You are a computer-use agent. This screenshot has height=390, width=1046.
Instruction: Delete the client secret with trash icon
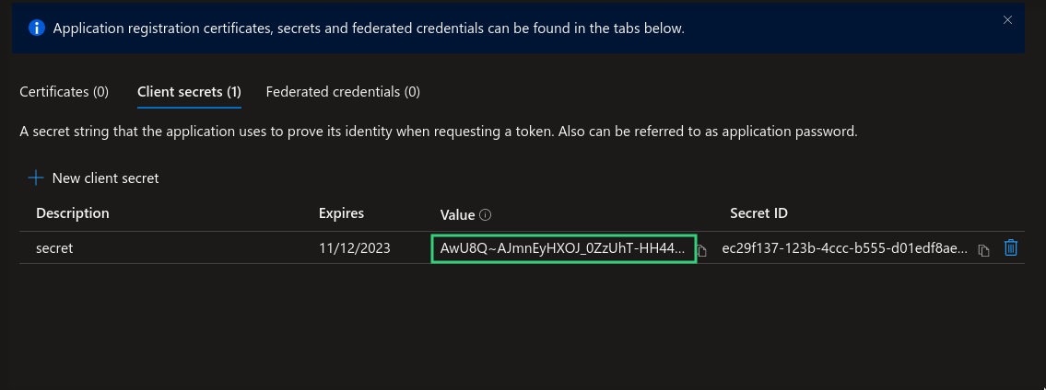pos(1011,247)
